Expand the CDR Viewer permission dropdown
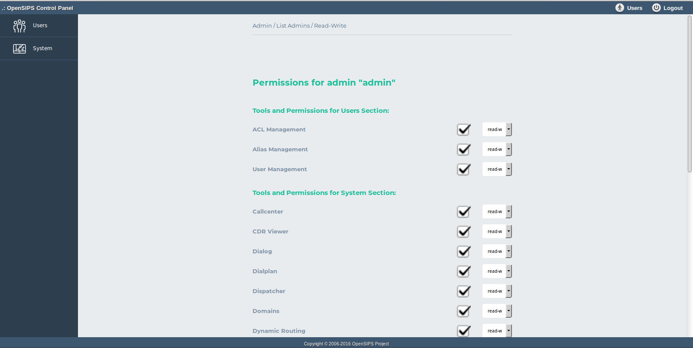Screen dimensions: 693x348 pyautogui.click(x=497, y=231)
